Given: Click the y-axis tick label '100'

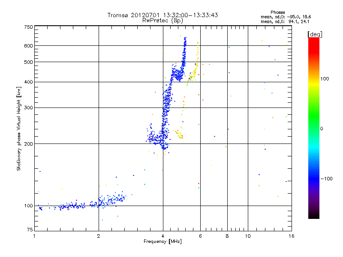Looking at the screenshot, I should 29,206.
